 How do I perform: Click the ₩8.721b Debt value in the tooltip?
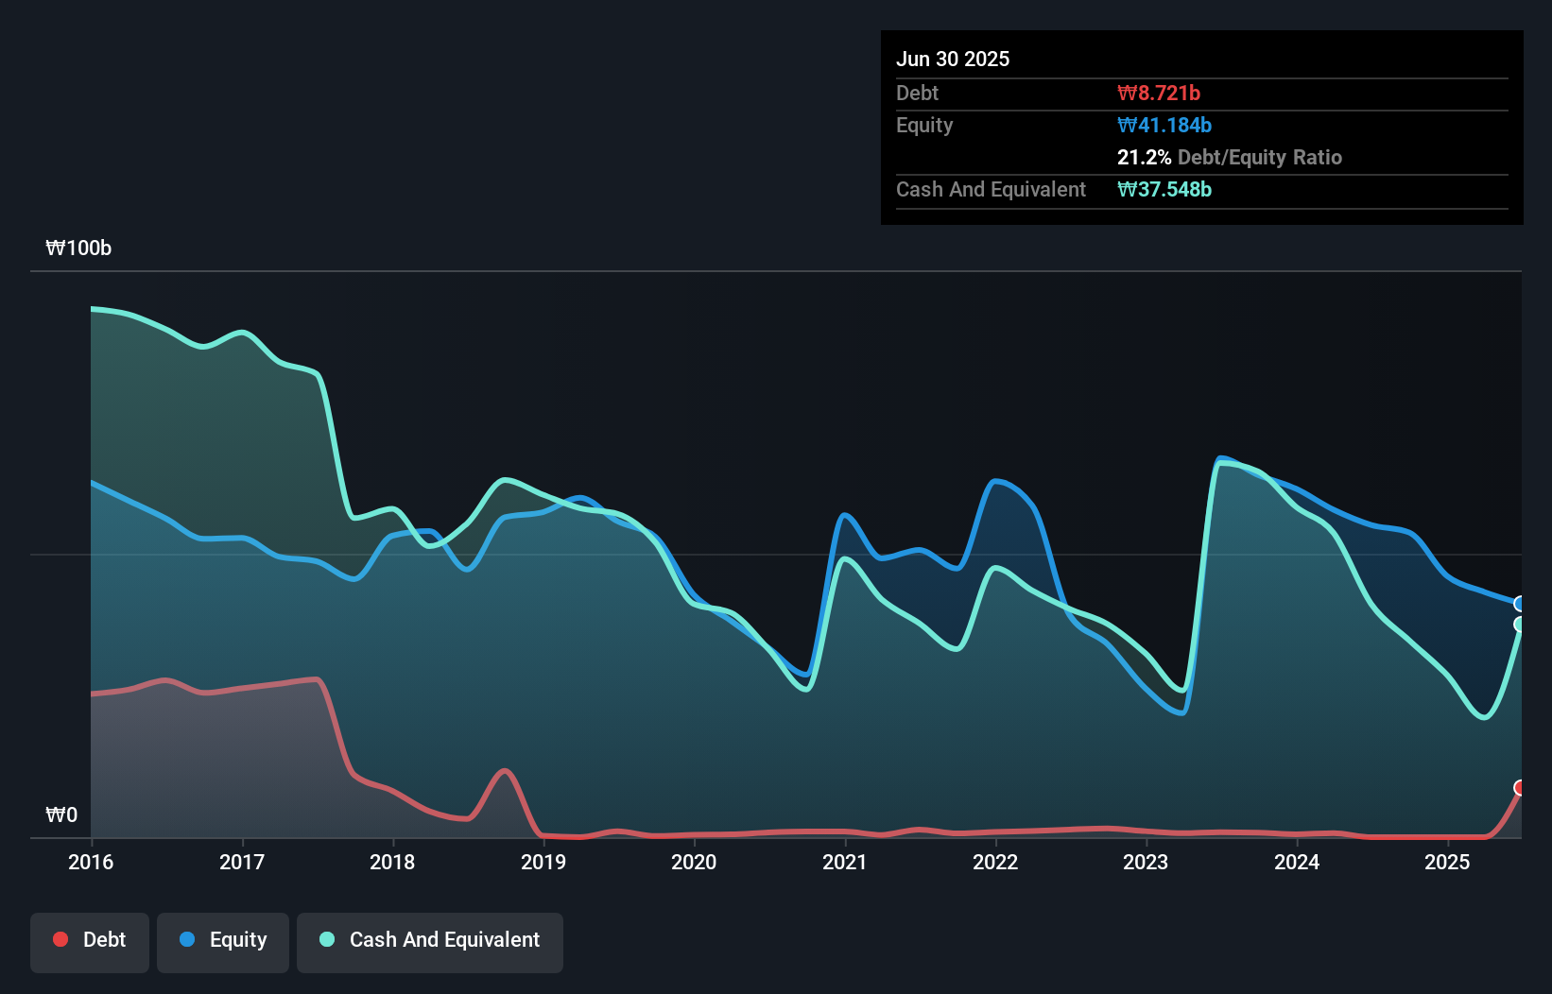click(x=1159, y=93)
